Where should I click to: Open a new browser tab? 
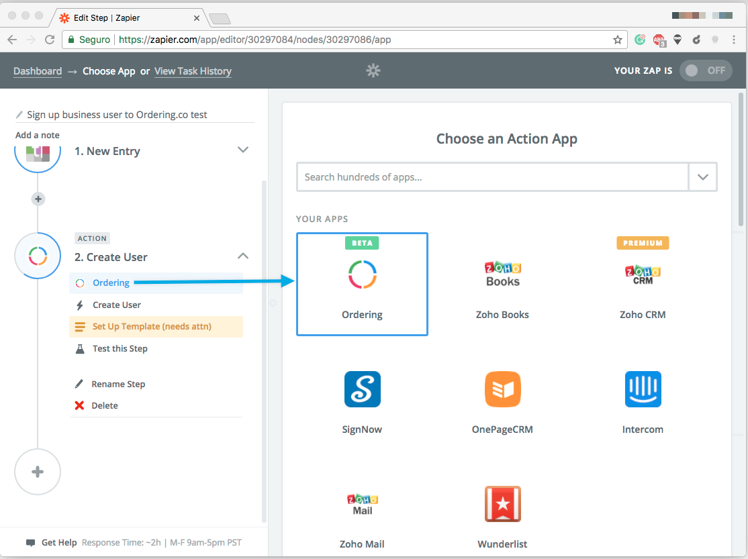(x=220, y=19)
